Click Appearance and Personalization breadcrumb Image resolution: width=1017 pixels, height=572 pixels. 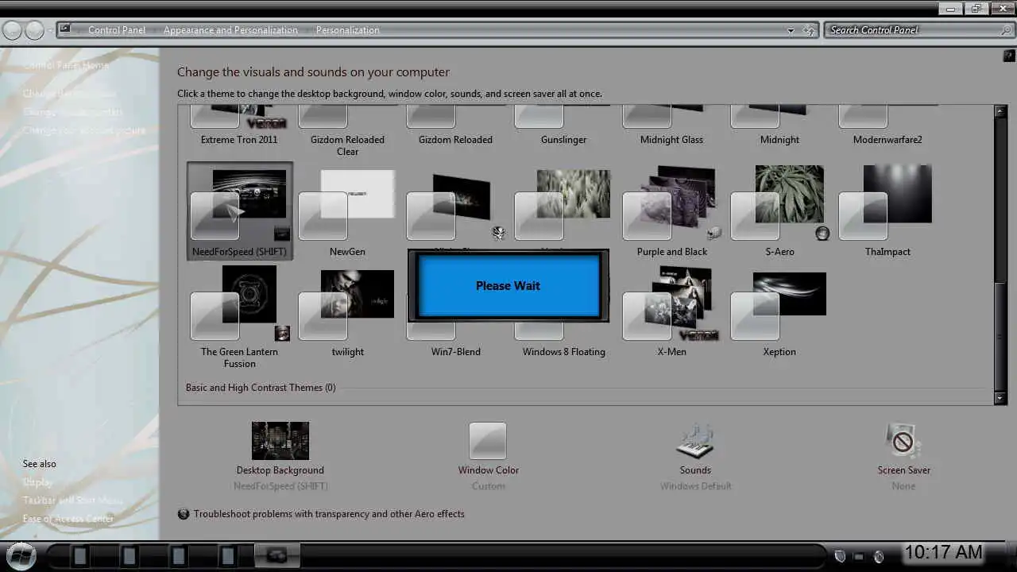(230, 30)
